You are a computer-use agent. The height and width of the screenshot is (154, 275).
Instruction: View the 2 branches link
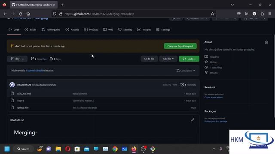coord(39,59)
